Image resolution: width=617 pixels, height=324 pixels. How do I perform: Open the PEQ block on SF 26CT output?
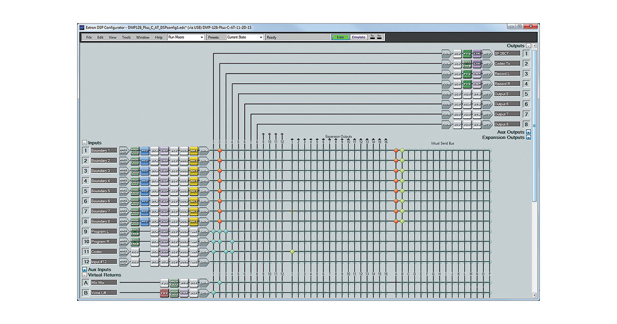(467, 53)
